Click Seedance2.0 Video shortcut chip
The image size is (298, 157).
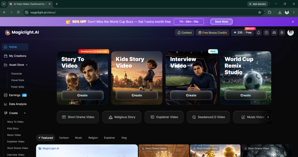coord(208,117)
